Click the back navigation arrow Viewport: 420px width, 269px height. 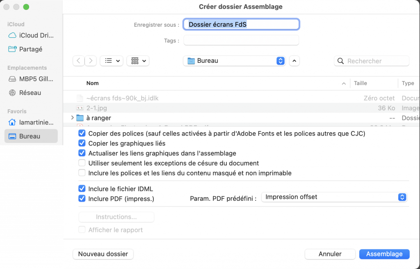coord(79,61)
